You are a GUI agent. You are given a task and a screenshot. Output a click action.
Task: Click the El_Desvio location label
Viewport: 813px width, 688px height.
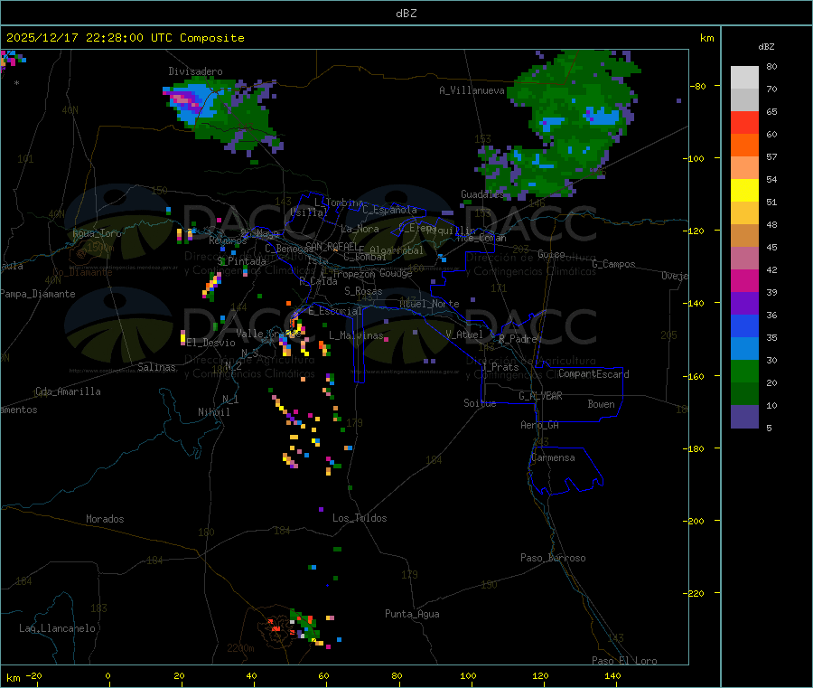coord(211,343)
